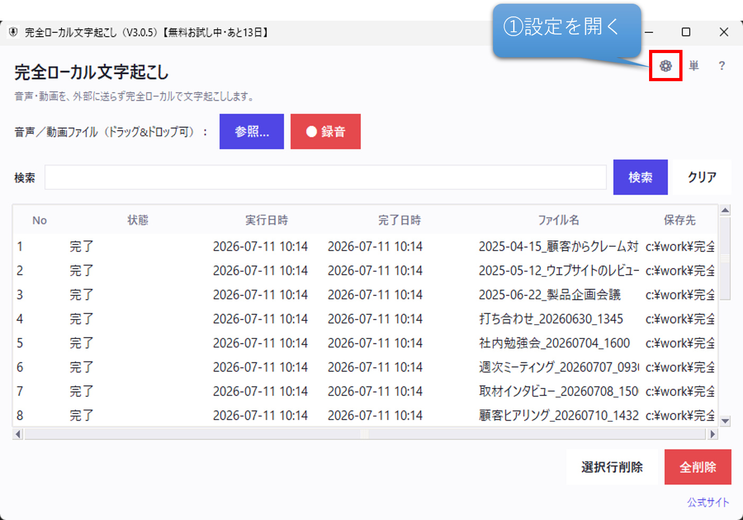This screenshot has height=520, width=743.
Task: Click the vertical scrollbar down arrow
Action: (x=725, y=421)
